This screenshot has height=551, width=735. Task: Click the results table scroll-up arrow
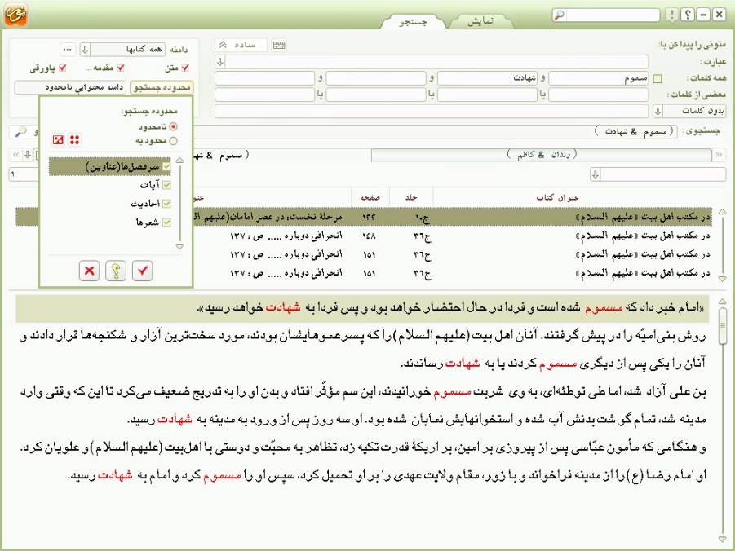point(722,212)
